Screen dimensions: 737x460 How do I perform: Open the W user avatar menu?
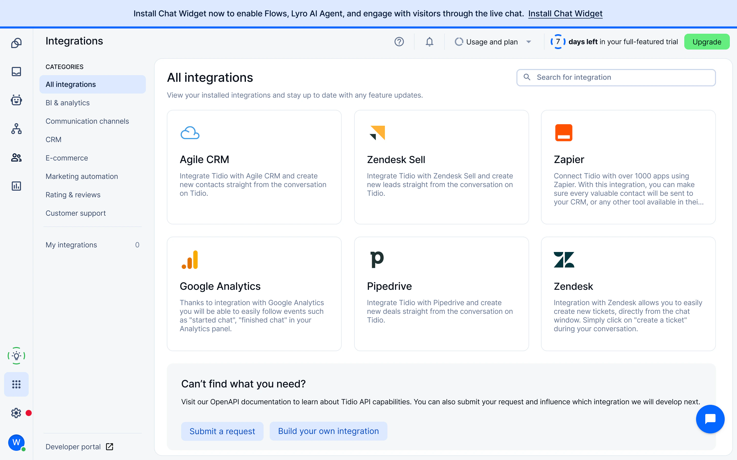(x=16, y=442)
